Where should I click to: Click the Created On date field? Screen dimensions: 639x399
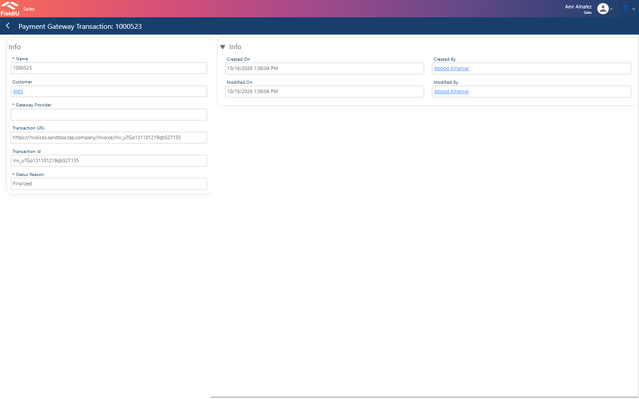coord(324,68)
